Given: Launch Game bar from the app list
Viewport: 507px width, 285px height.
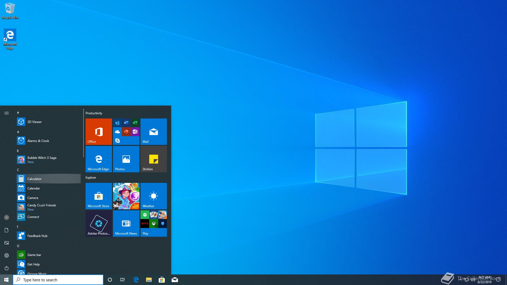Looking at the screenshot, I should point(49,255).
